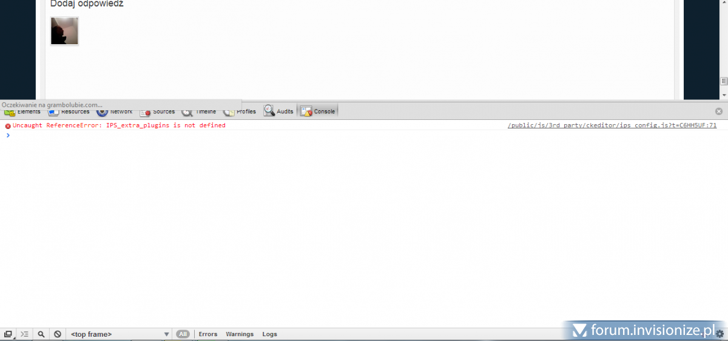Screen dimensions: 728x341
Task: Close the developer tools panel
Action: pyautogui.click(x=719, y=111)
